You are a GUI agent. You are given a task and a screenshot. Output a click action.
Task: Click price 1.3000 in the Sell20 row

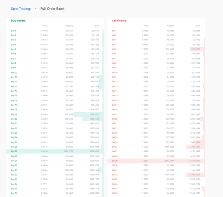pyautogui.click(x=145, y=119)
